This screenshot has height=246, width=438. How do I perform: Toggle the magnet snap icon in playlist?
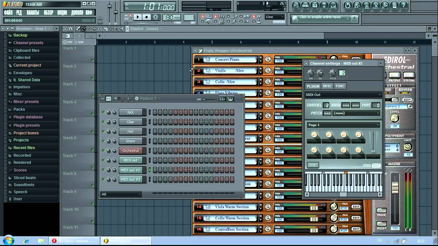click(x=70, y=29)
